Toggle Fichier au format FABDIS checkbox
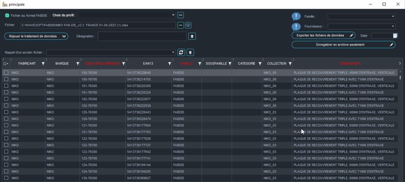The image size is (405, 182). click(x=7, y=15)
